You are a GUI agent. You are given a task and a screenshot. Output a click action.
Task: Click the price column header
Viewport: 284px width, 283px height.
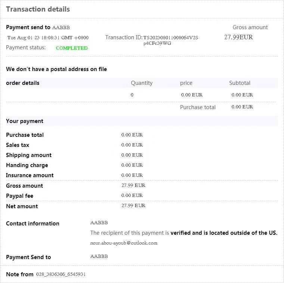click(x=186, y=83)
